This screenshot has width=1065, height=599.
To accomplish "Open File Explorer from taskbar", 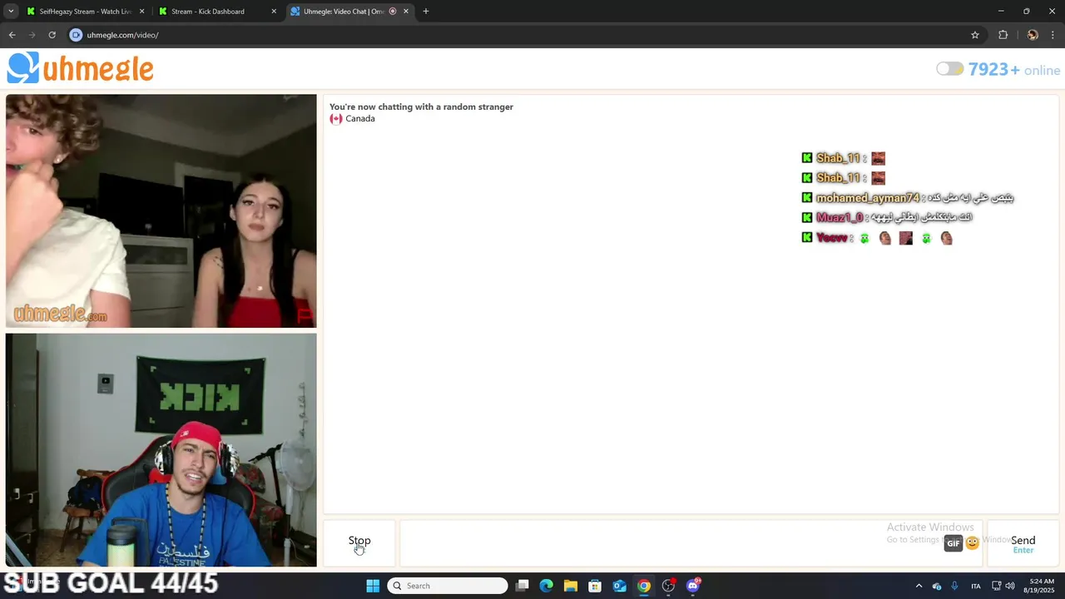I will point(571,586).
